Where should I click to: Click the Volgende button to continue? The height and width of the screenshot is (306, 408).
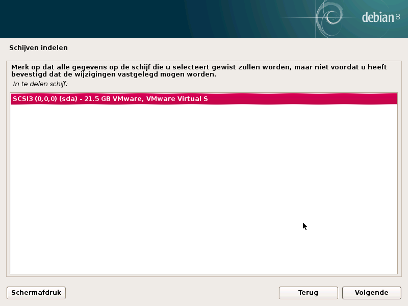click(371, 293)
